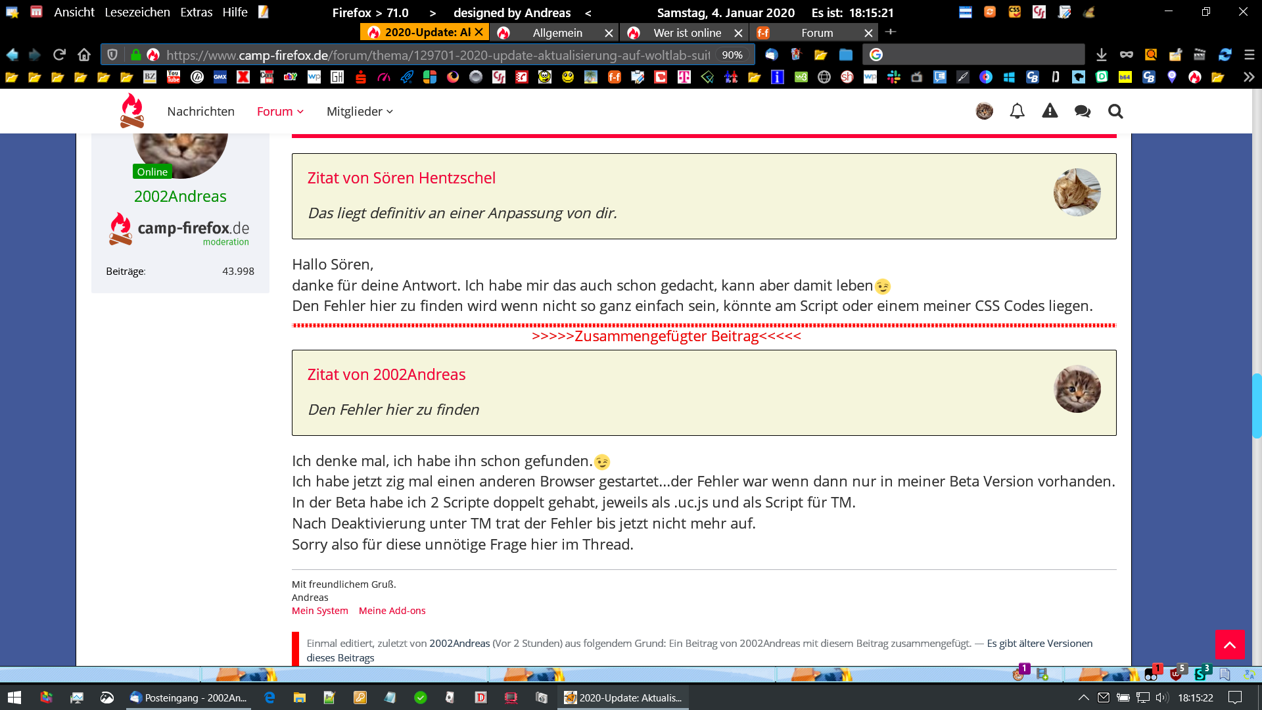This screenshot has height=710, width=1262.
Task: Show more bookmarks overflow chevron
Action: point(1249,77)
